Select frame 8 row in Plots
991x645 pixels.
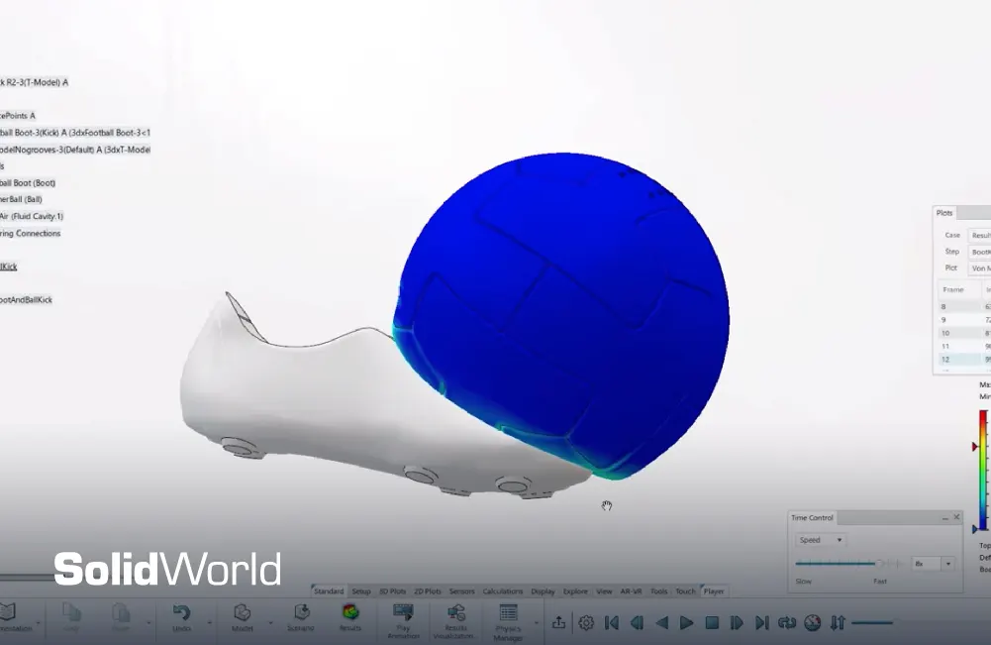click(x=962, y=307)
